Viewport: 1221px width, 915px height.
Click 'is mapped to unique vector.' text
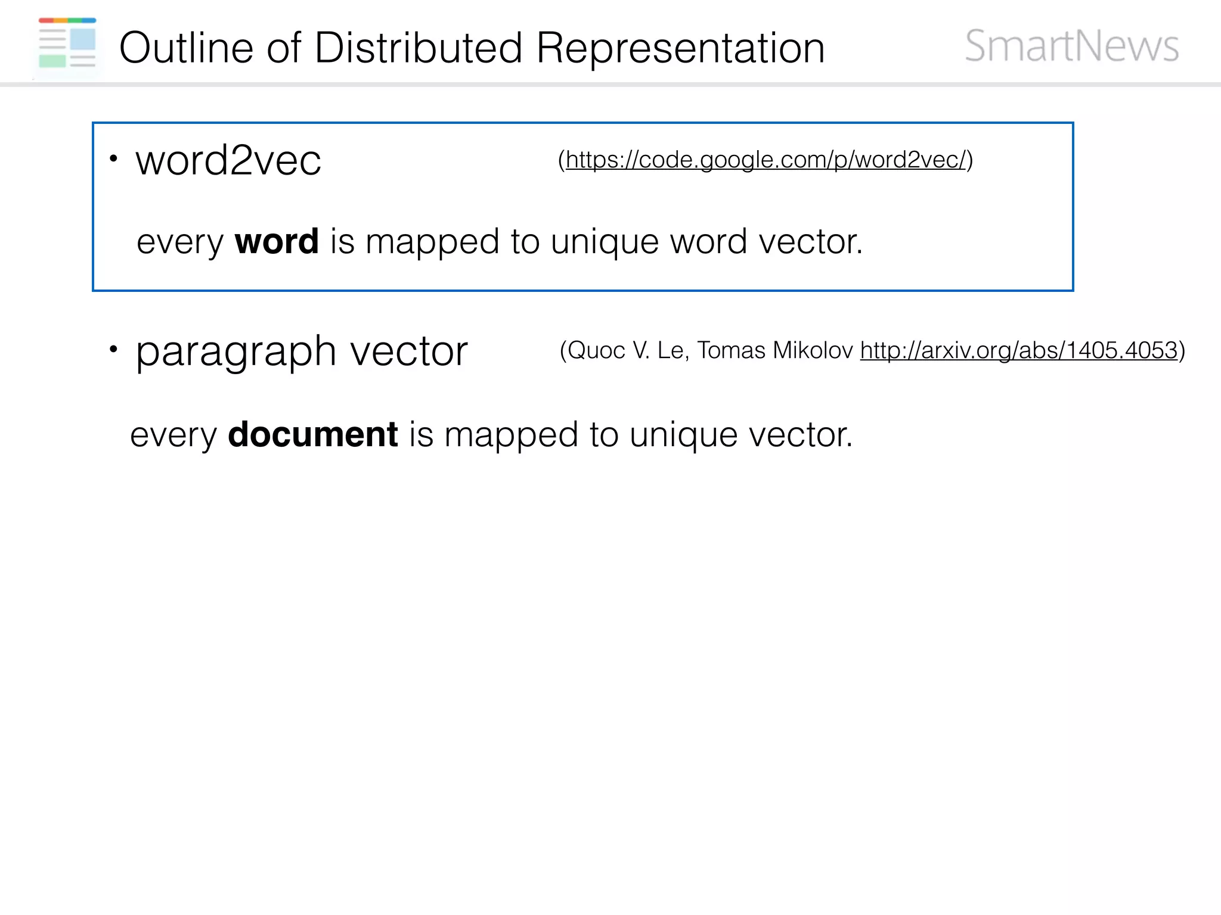tap(631, 435)
